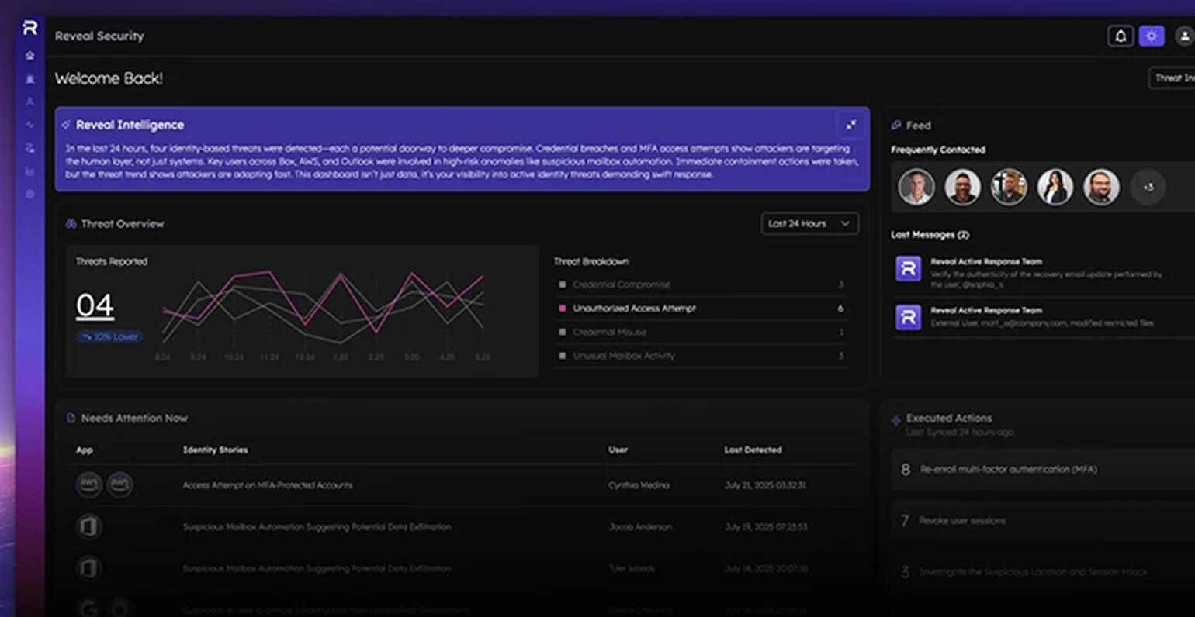Viewport: 1195px width, 617px height.
Task: Toggle the light/dark theme sun button
Action: point(1152,36)
